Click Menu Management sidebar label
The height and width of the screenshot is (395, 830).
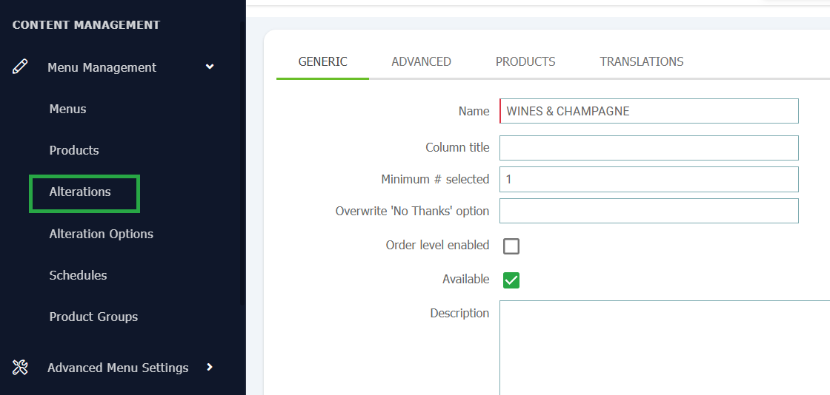tap(102, 67)
